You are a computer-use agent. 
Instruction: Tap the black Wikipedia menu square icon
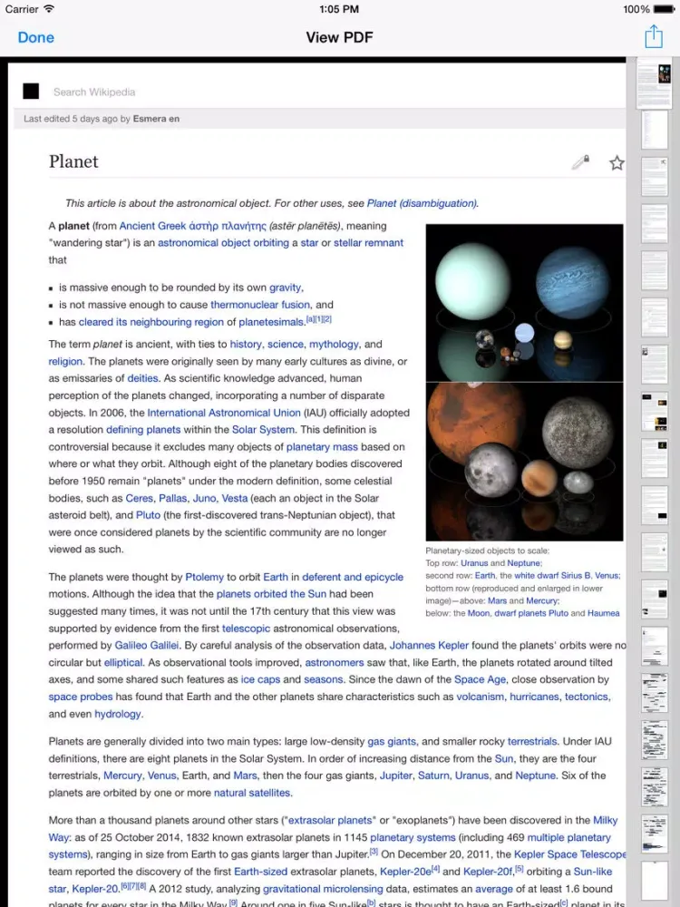[x=31, y=92]
